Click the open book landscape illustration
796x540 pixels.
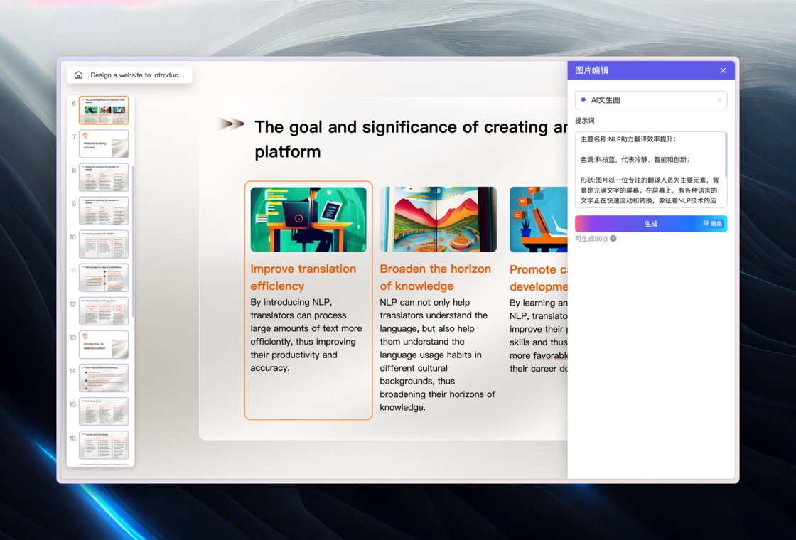438,220
